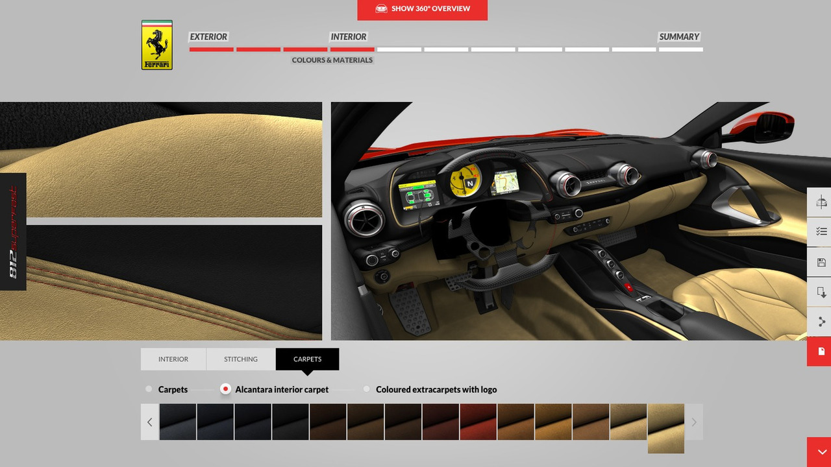Open the car view comparison icon

[x=821, y=202]
